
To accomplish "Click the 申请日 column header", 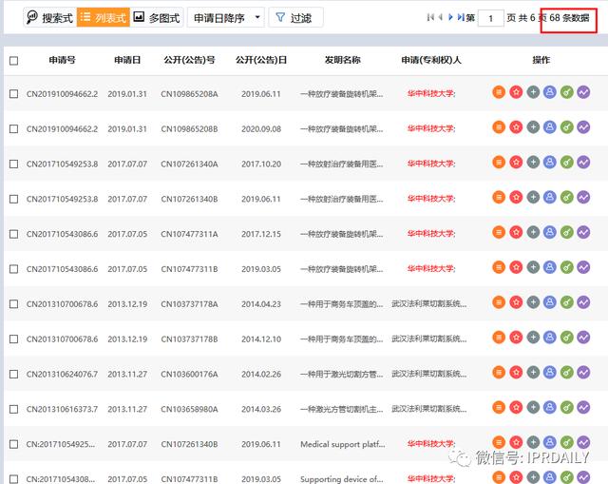I will 127,60.
